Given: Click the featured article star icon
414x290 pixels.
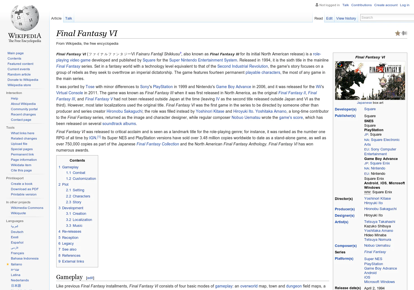Looking at the screenshot, I should coord(397,33).
